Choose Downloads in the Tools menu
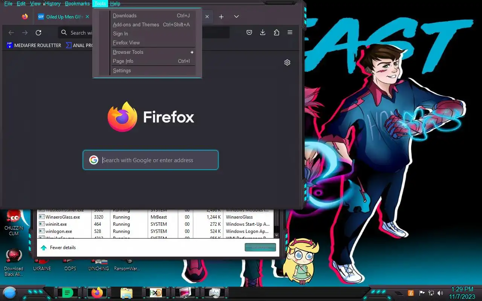The image size is (482, 301). point(153,15)
